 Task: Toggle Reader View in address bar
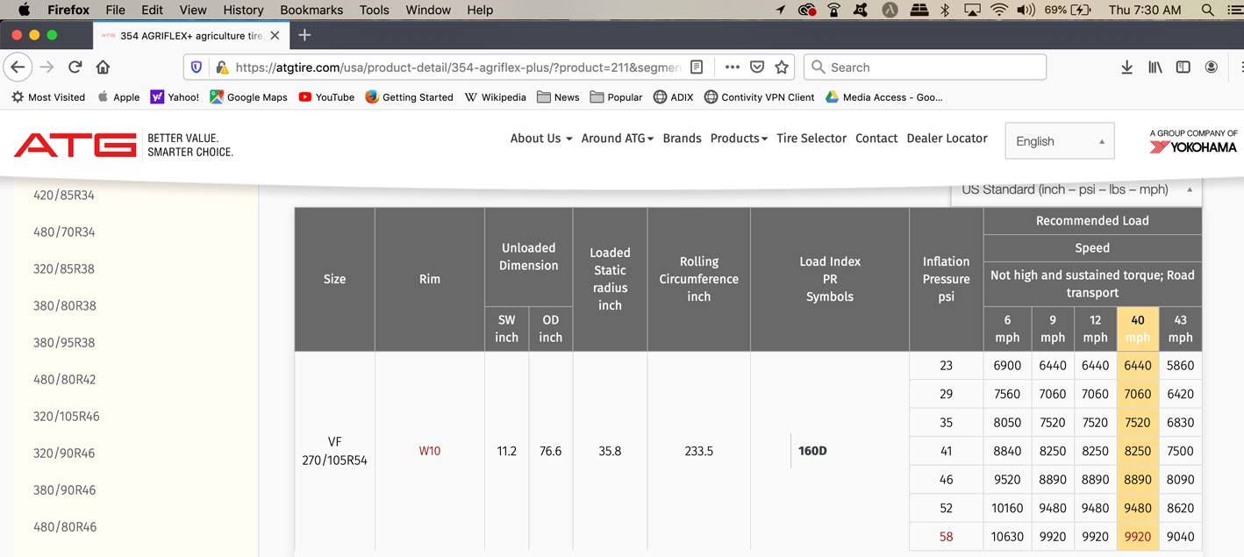click(697, 68)
